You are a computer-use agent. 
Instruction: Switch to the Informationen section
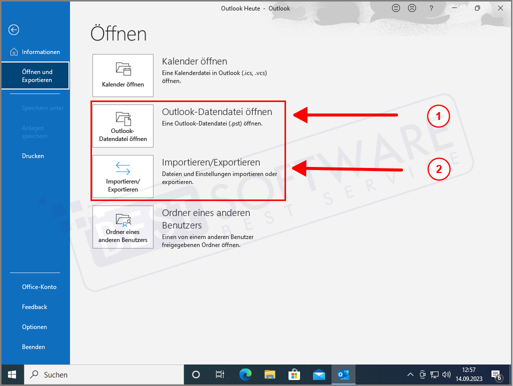pos(40,51)
